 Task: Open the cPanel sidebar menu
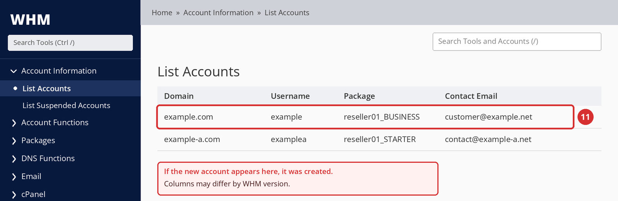coord(33,194)
